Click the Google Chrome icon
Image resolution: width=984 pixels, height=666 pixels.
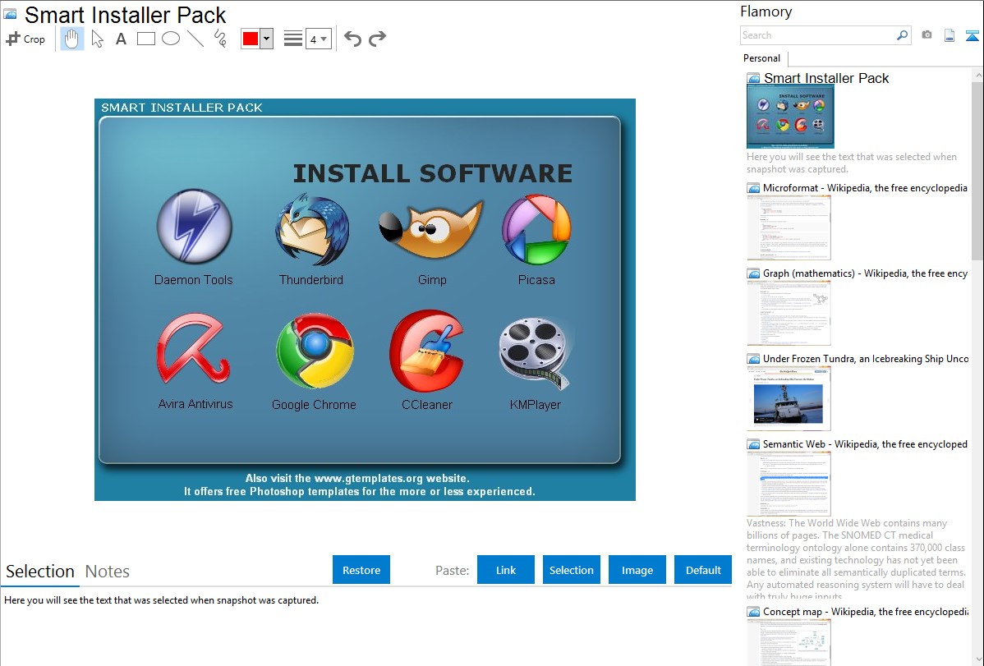point(315,351)
